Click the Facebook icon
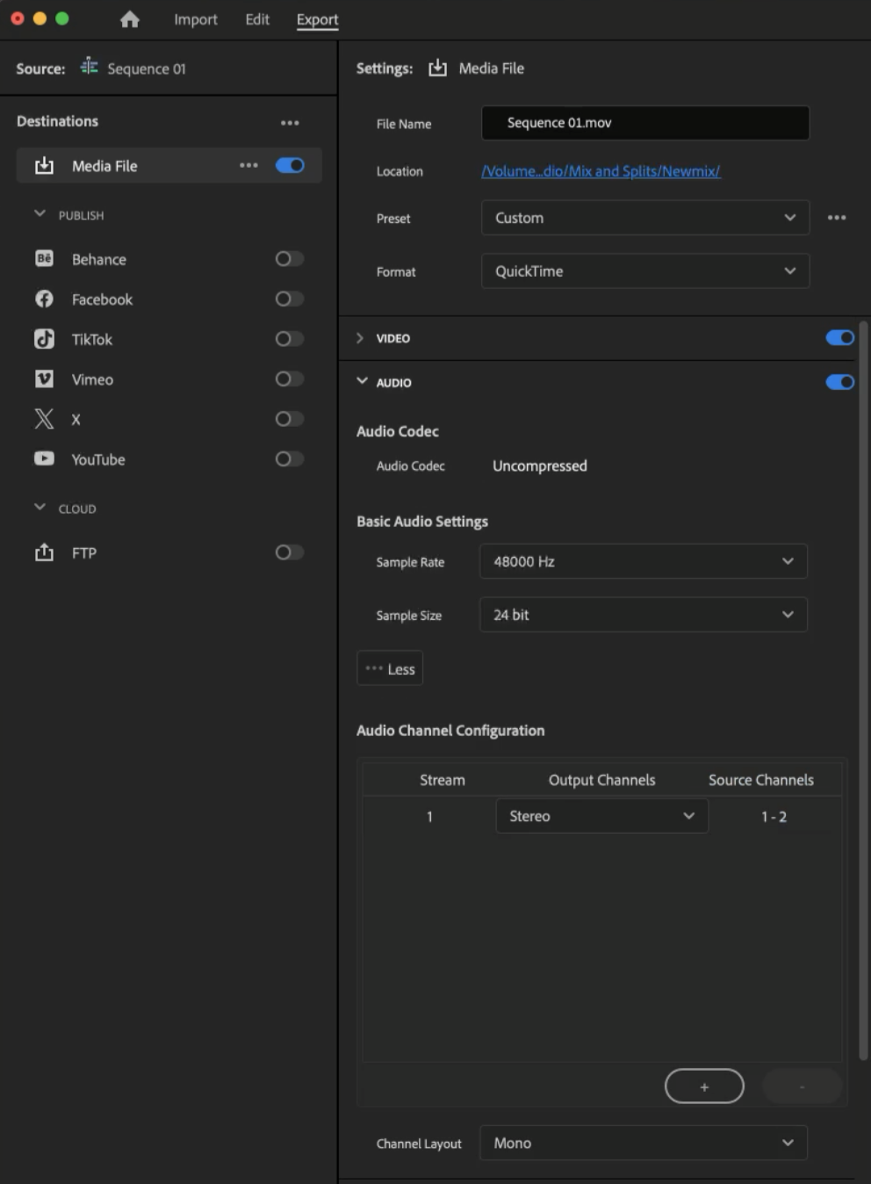 click(44, 299)
